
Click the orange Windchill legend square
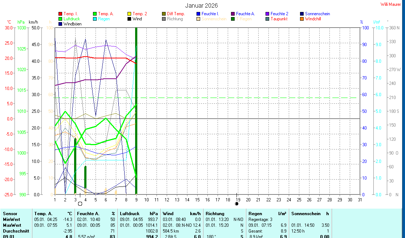tap(302, 19)
